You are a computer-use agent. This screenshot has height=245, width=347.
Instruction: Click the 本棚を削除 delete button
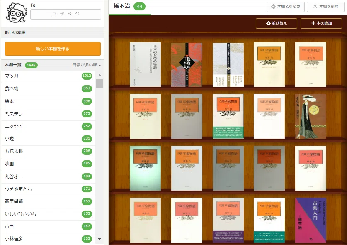point(326,7)
